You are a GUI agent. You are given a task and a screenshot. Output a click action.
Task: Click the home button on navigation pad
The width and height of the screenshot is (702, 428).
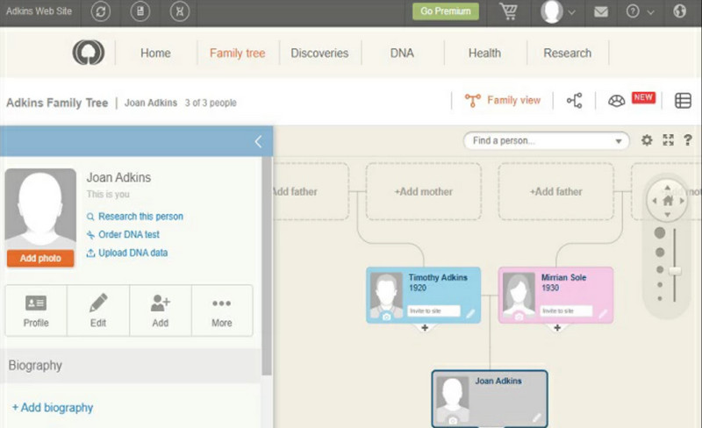click(668, 201)
